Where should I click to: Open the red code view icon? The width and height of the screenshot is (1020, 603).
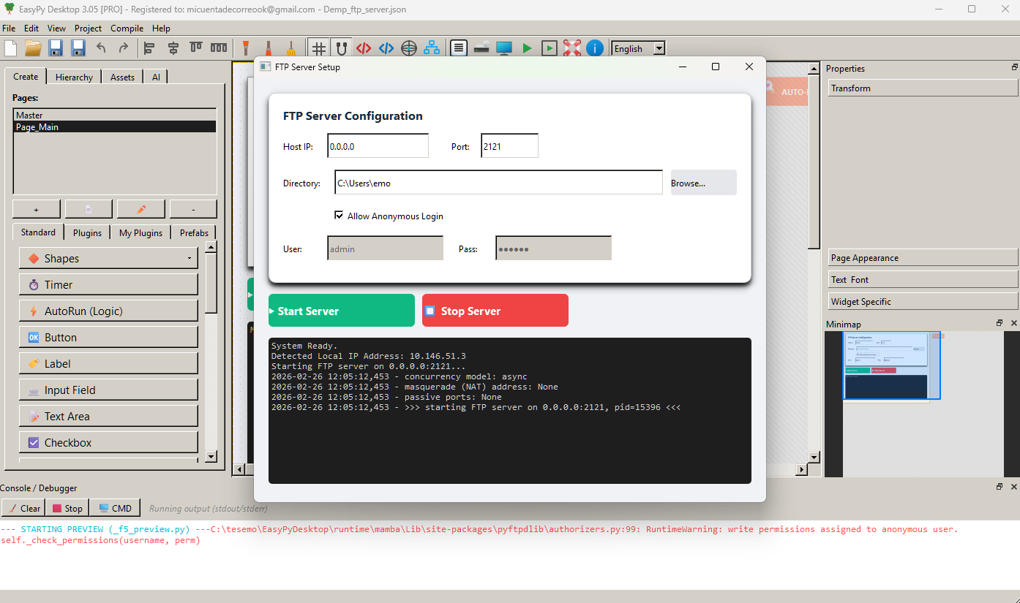click(364, 48)
